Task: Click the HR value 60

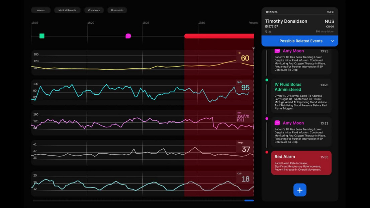Action: tap(245, 58)
